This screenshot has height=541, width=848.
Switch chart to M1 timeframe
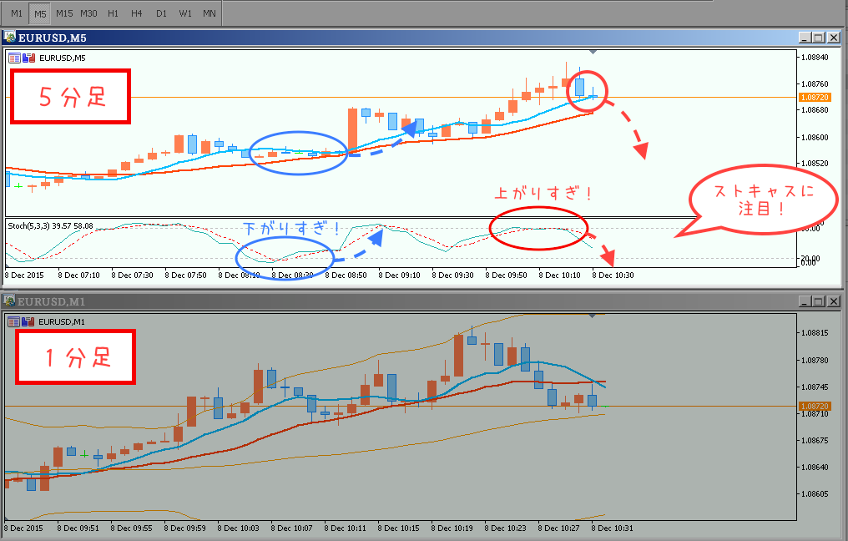17,13
